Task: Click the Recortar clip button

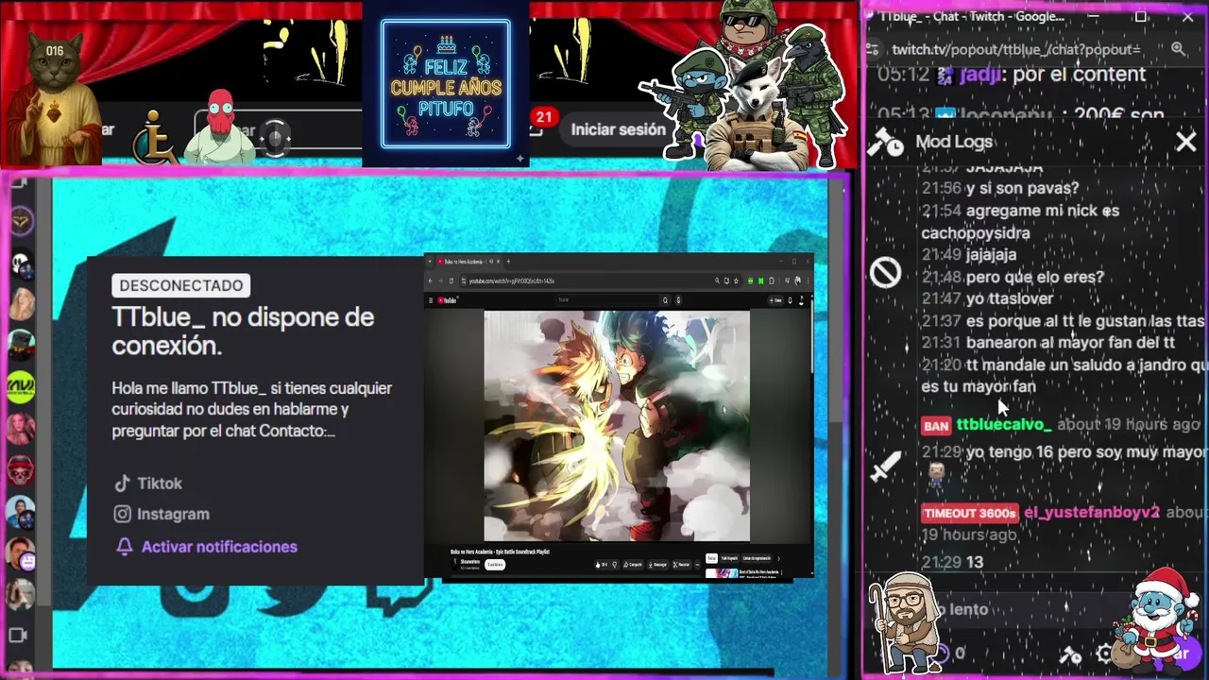Action: click(x=681, y=565)
